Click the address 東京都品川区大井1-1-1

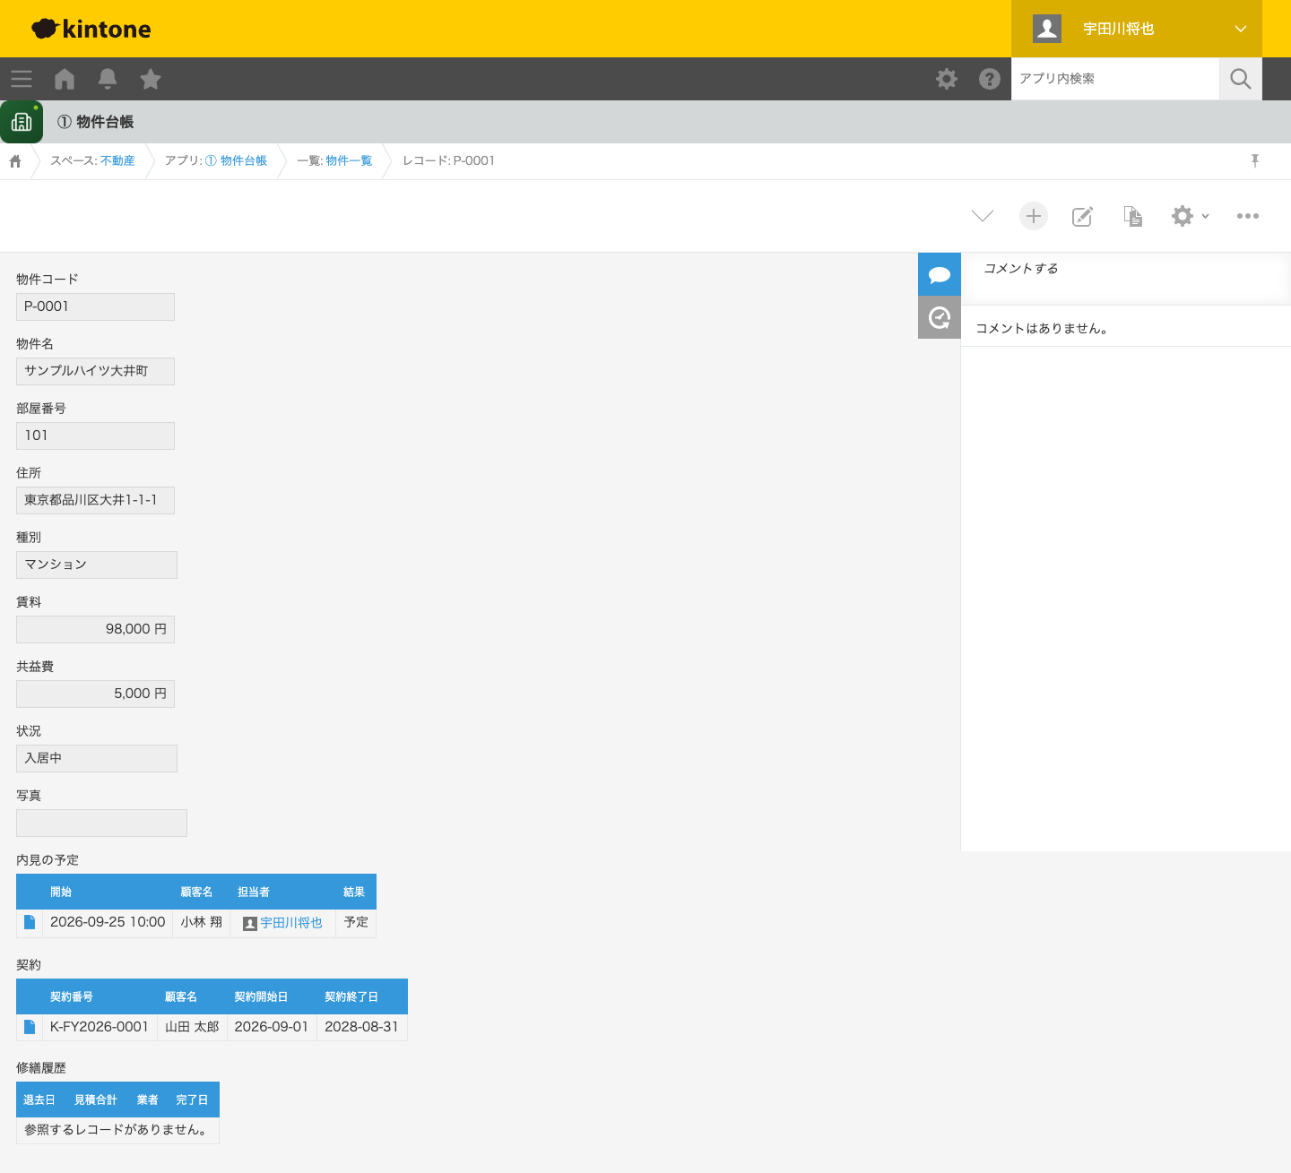(95, 500)
